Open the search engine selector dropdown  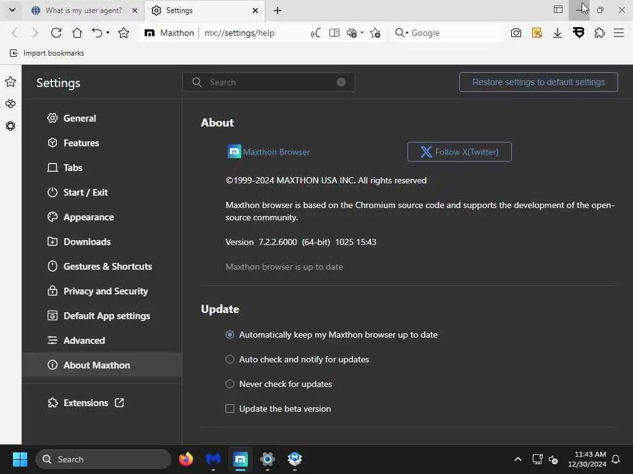pyautogui.click(x=402, y=33)
